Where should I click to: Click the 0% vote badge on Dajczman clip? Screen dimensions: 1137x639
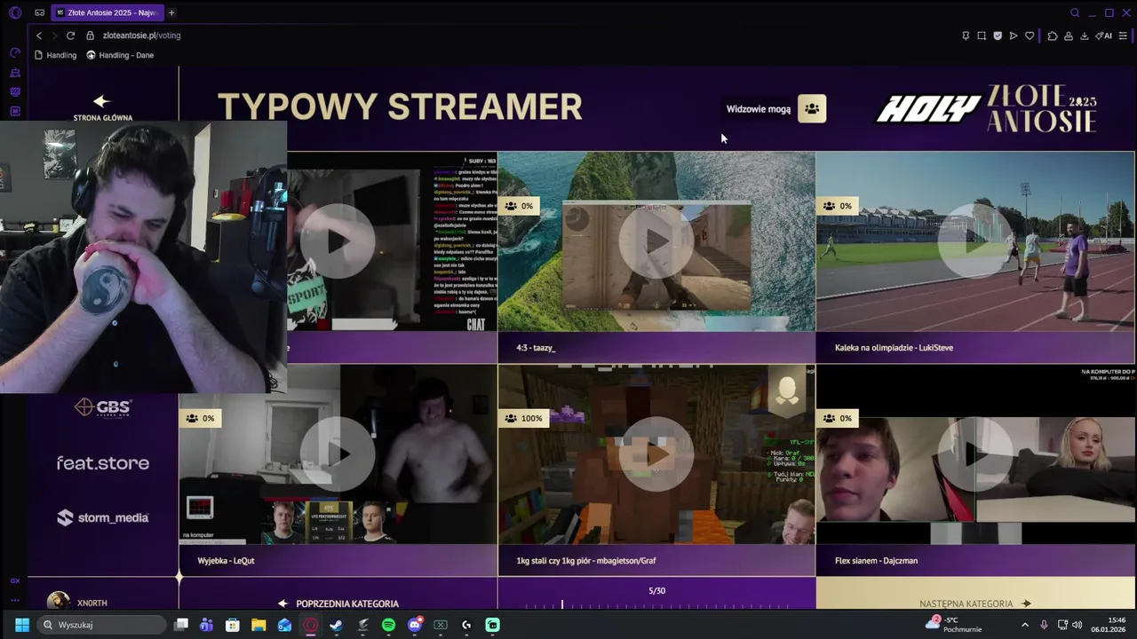coord(838,418)
